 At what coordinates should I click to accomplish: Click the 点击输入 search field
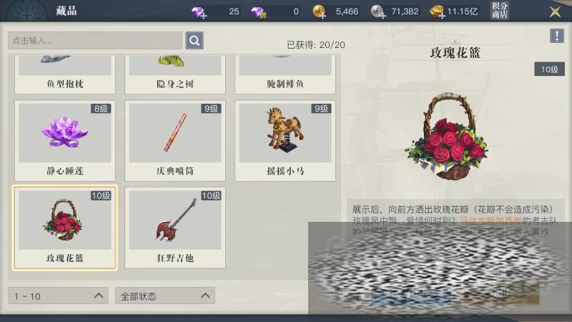point(95,40)
